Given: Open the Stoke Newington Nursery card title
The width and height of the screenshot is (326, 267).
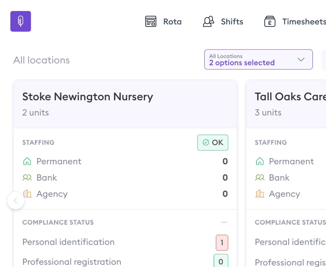Looking at the screenshot, I should [x=88, y=97].
